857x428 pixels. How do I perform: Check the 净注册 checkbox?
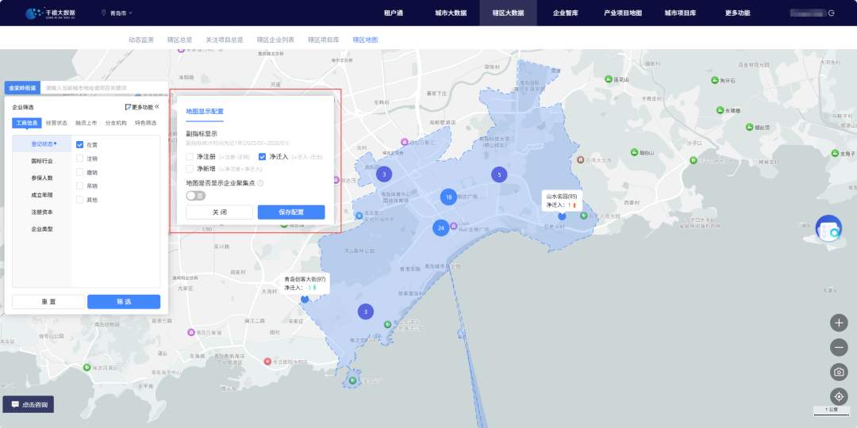[190, 157]
